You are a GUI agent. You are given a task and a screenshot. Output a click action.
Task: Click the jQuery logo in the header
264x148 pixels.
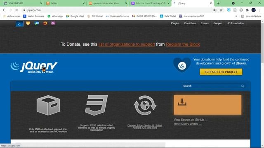34,67
